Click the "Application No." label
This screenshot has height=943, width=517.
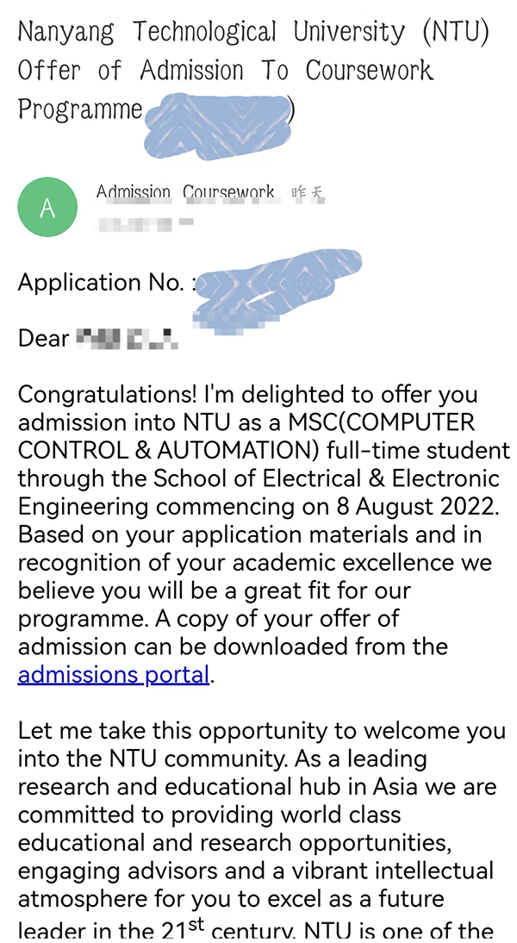click(x=102, y=282)
